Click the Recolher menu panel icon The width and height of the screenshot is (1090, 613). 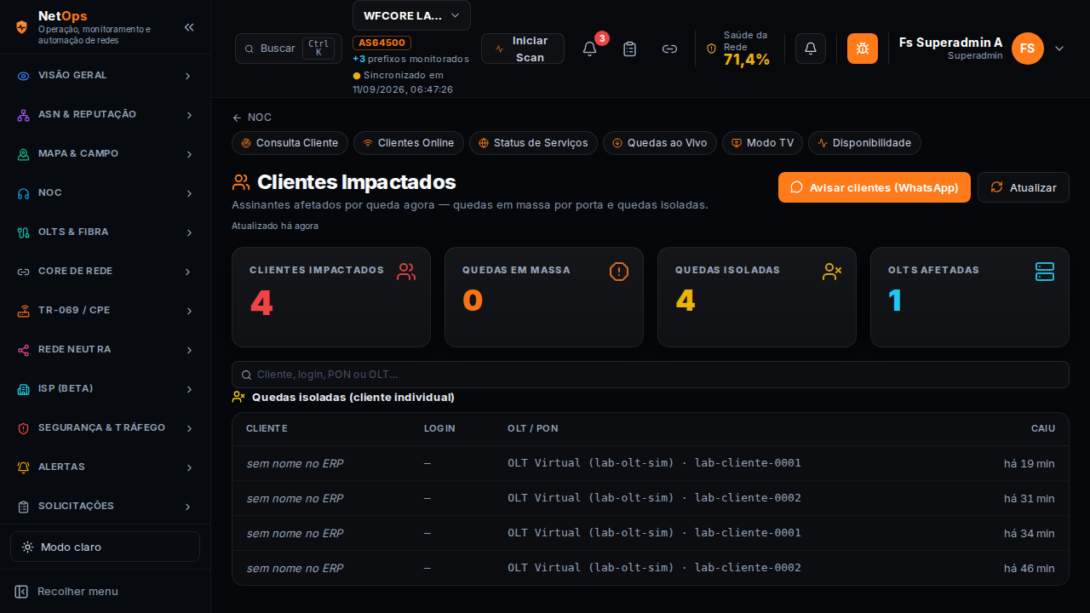pos(21,592)
